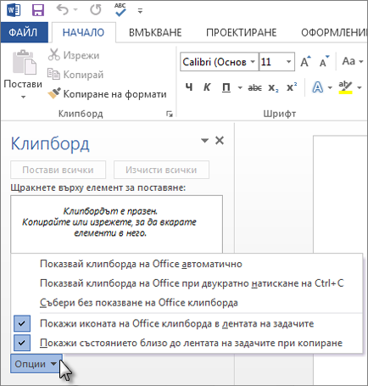This screenshot has height=386, width=368.
Task: Apply superscript x² formatting
Action: (292, 87)
